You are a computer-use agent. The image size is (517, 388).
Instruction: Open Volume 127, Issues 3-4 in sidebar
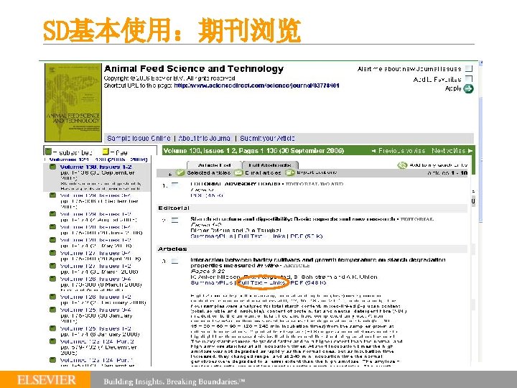(x=96, y=253)
